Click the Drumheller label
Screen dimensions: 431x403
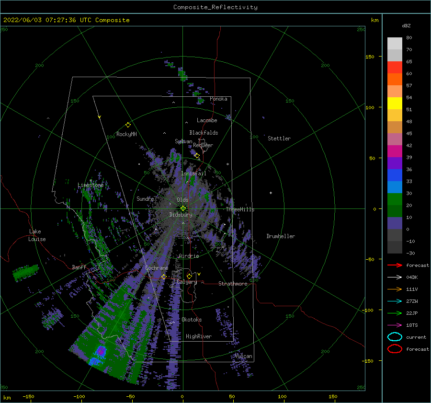[x=281, y=236]
